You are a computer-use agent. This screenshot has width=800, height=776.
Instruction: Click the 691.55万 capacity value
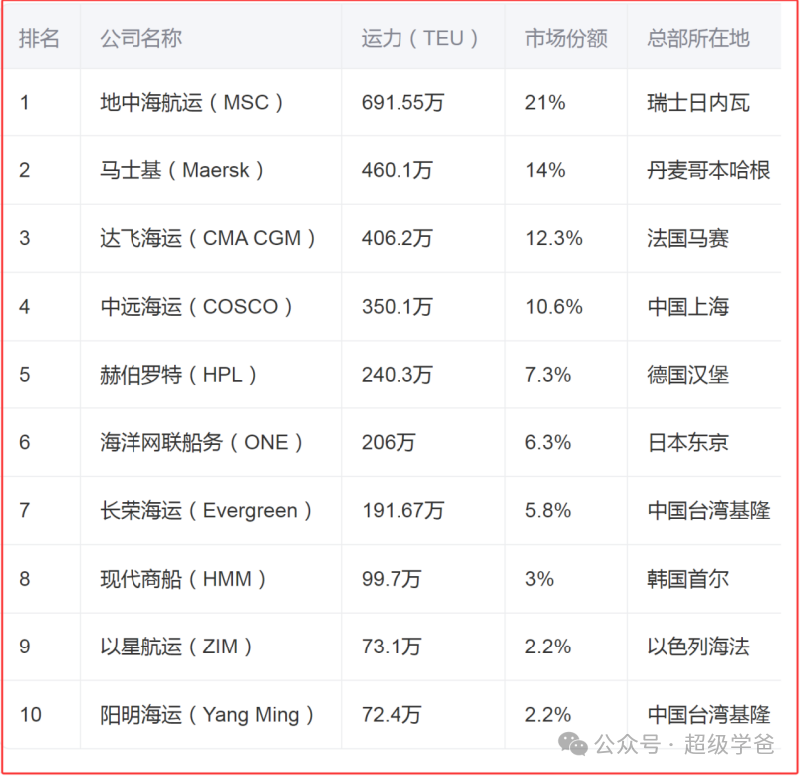[402, 103]
